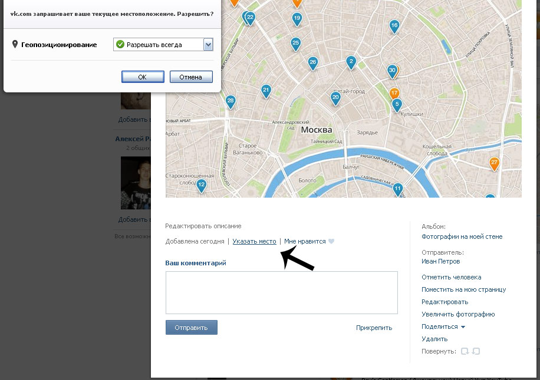The width and height of the screenshot is (540, 380).
Task: Click the friend photo thumbnail in background page
Action: pos(136,183)
